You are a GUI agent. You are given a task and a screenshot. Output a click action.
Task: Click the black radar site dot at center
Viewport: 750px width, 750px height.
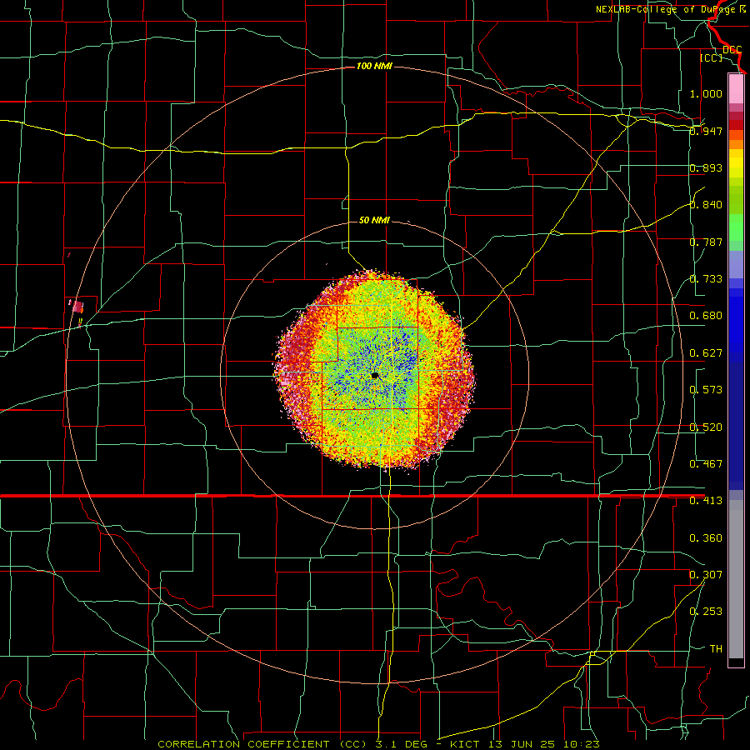(x=374, y=376)
